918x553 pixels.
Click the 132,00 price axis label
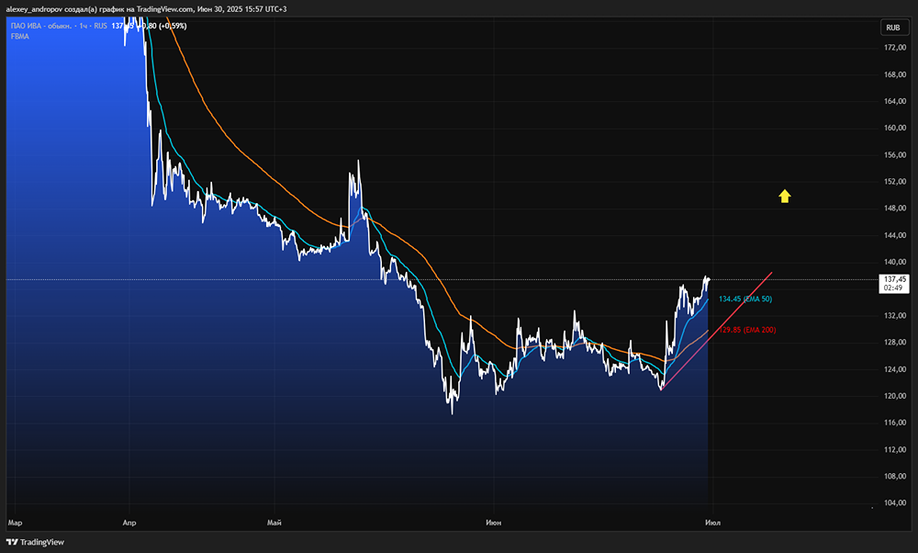[894, 315]
